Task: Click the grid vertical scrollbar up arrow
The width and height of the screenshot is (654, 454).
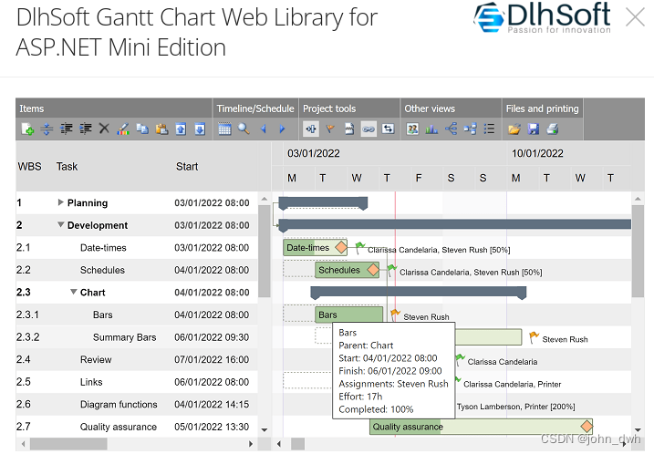Action: [264, 200]
